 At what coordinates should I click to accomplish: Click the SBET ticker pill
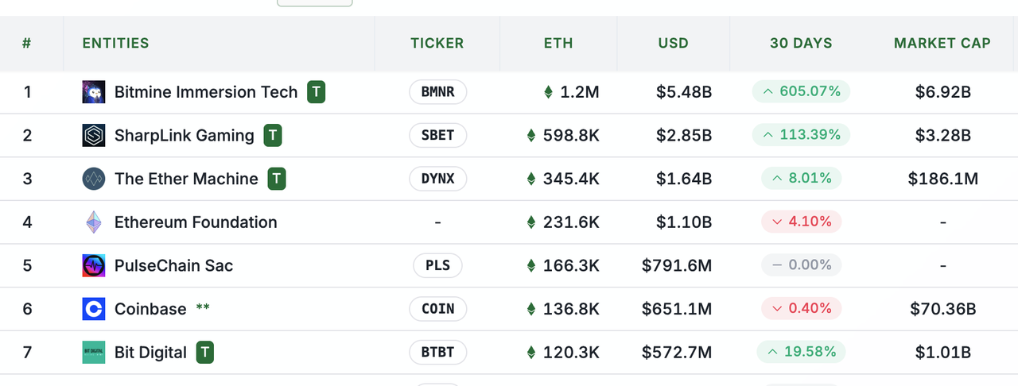[437, 135]
